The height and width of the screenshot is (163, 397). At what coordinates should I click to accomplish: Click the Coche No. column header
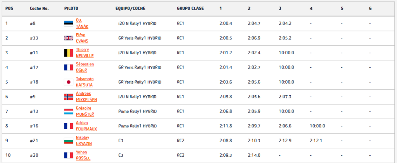(x=39, y=9)
